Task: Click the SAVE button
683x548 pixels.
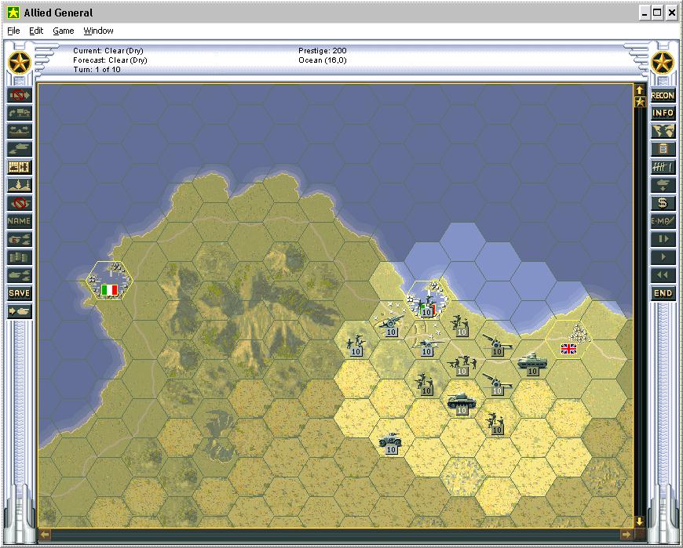Action: tap(20, 293)
